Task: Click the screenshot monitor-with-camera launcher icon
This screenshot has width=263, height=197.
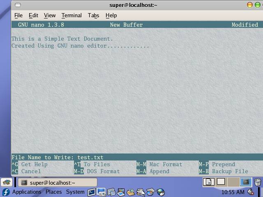Action: [x=101, y=192]
